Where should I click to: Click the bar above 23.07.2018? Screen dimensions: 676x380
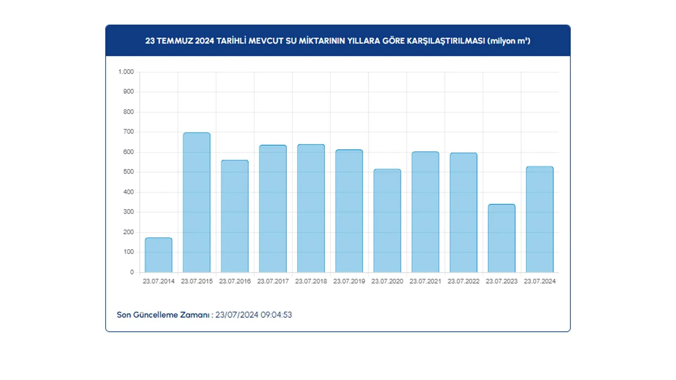[x=311, y=209]
